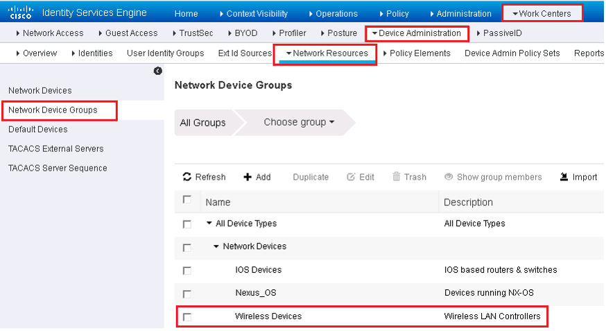Viewport: 606px width, 331px height.
Task: Click the Edit pencil icon
Action: pyautogui.click(x=351, y=177)
